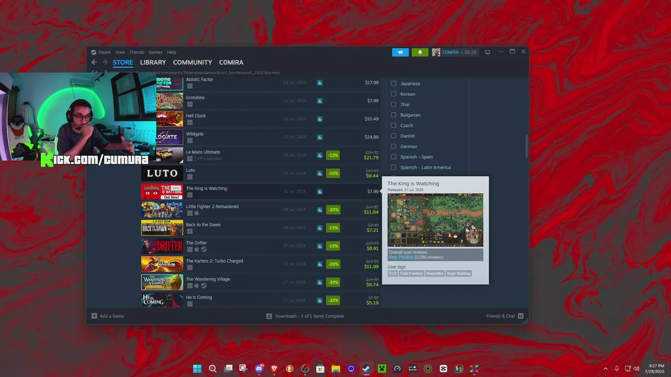The image size is (671, 377).
Task: Open Little Fighter 2 Remastered thumbnail
Action: (162, 209)
